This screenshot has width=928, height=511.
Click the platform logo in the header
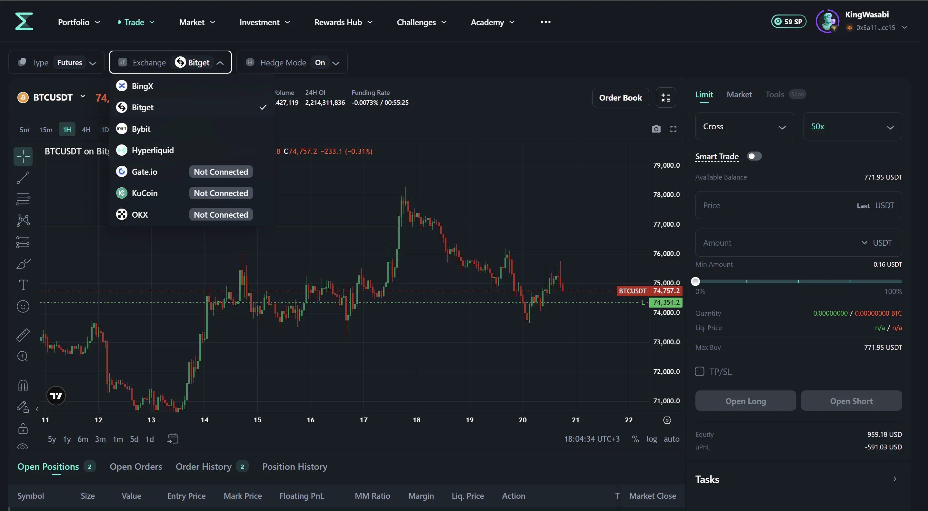coord(24,21)
